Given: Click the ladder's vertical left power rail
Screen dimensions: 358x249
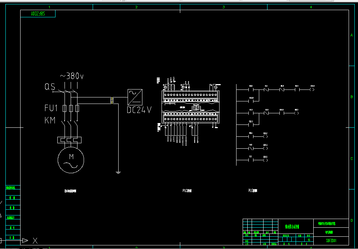Looking at the screenshot, I should coord(236,125).
